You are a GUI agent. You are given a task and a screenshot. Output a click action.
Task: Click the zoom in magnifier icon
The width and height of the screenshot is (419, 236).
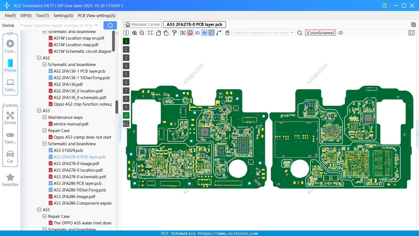click(x=135, y=33)
